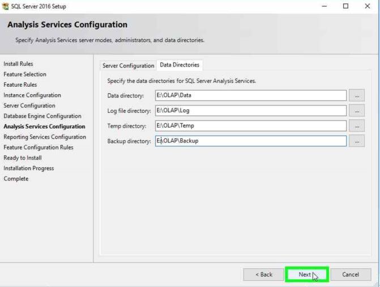
Task: Select the Feature Selection step
Action: [x=25, y=74]
